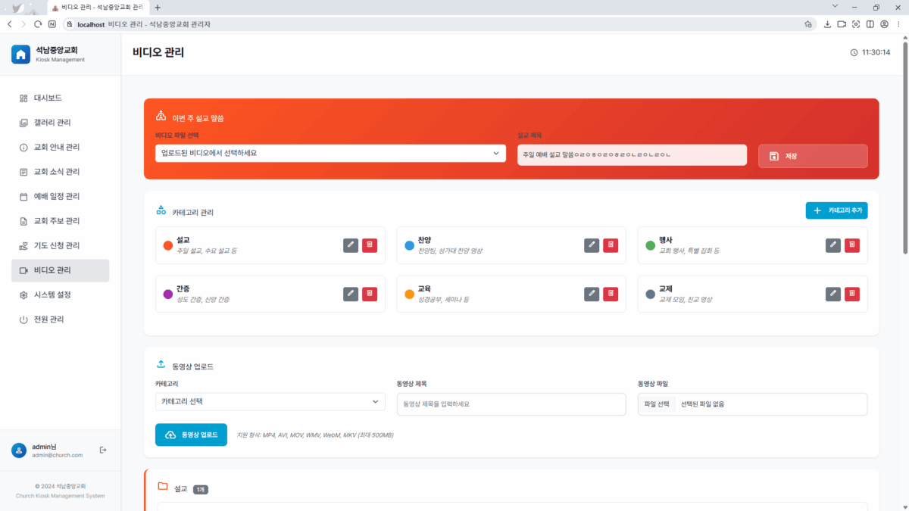Reload the page using browser refresh icon
The width and height of the screenshot is (909, 511).
pyautogui.click(x=38, y=24)
